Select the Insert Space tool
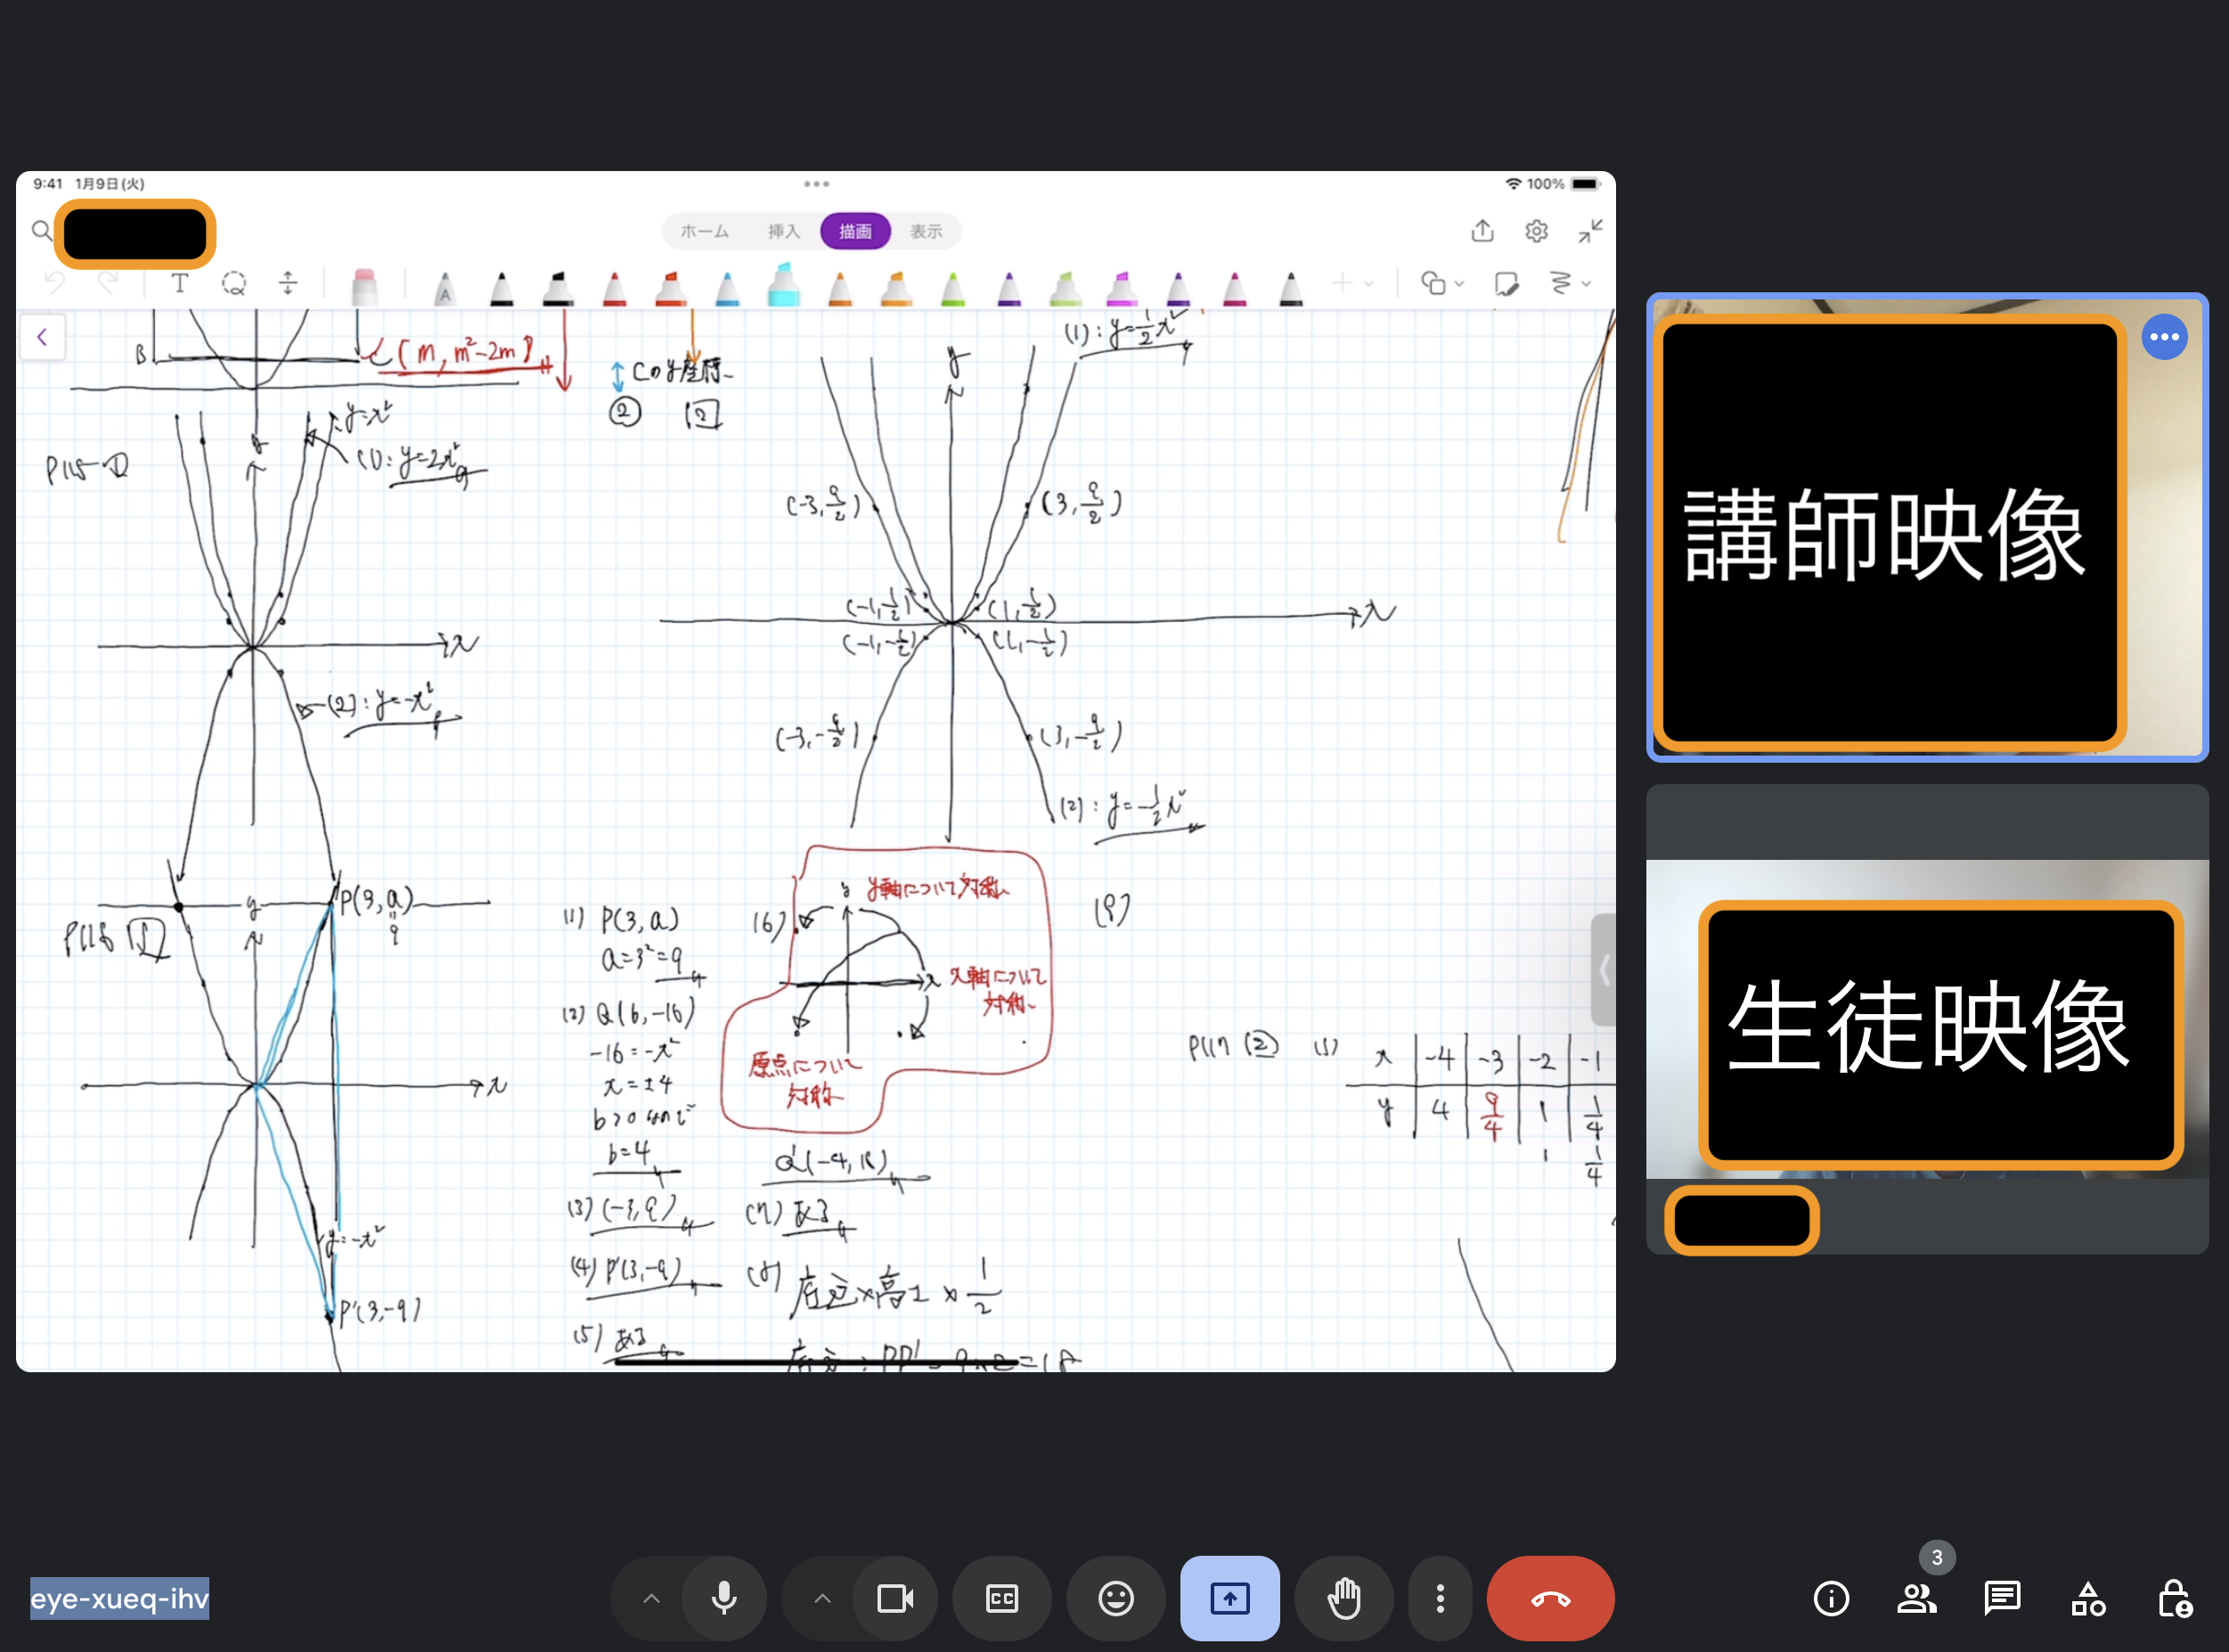Screen dimensions: 2229x1652 coord(288,284)
